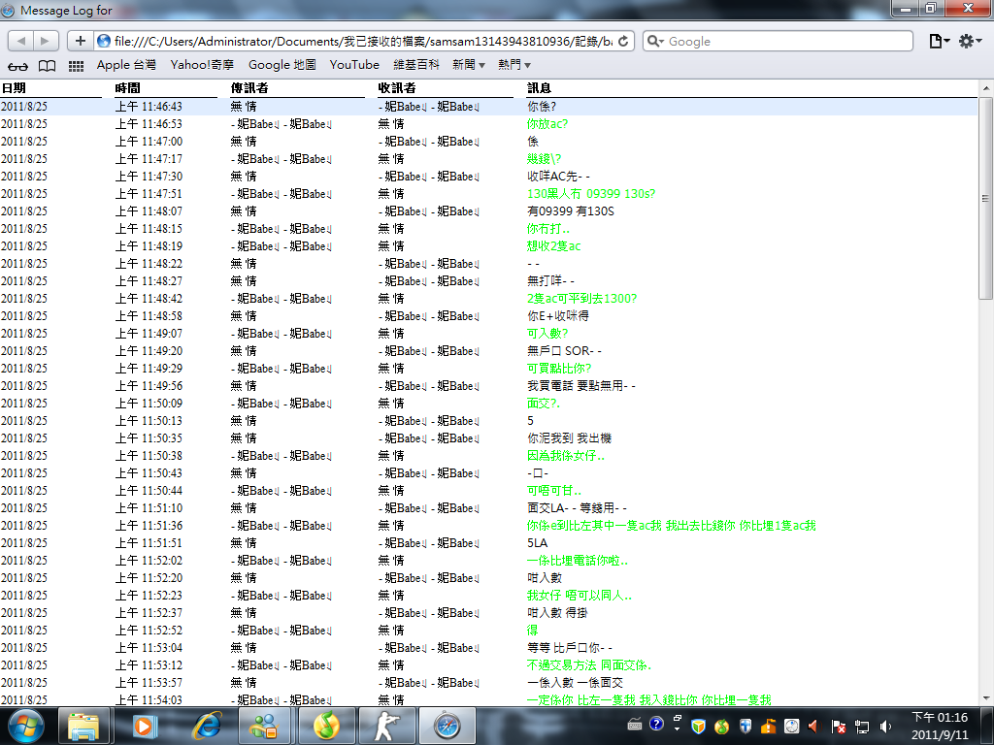Select the message 想收2隻ac

(553, 246)
